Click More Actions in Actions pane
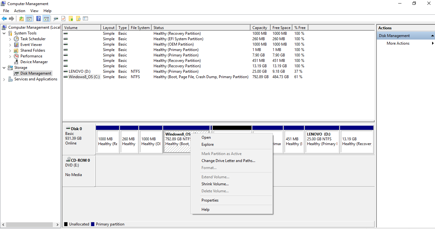 click(x=398, y=43)
